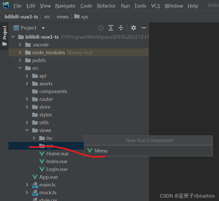Click the folder icon beside store
219x201 pixels.
tap(35, 107)
